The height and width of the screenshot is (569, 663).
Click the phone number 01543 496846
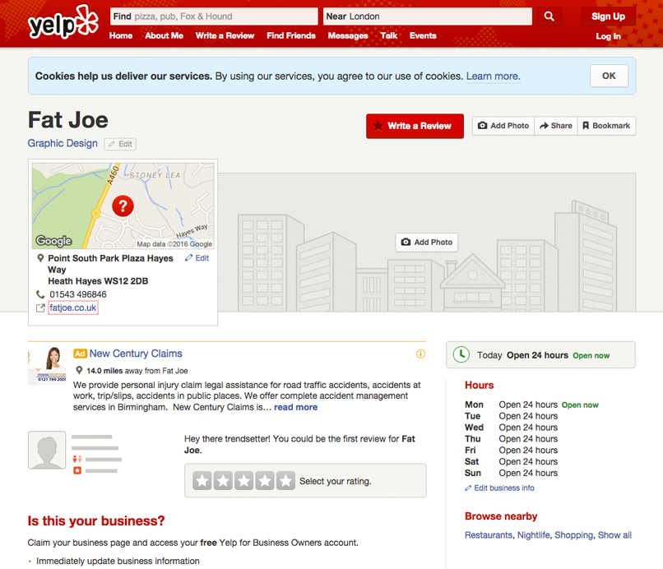click(x=78, y=294)
